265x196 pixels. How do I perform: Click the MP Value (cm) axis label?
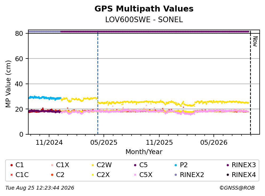coord(8,84)
